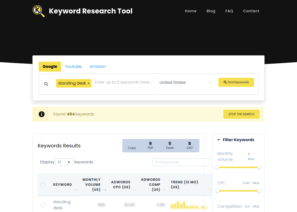Click the Monthly Volume slider left handle
Screen dimensions: 297x212
(x=217, y=167)
